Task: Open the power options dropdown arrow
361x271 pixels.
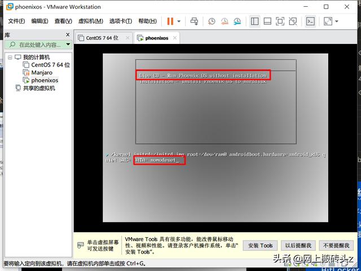Action: tap(179, 21)
